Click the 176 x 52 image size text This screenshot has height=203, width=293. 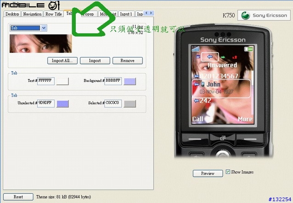click(x=135, y=32)
